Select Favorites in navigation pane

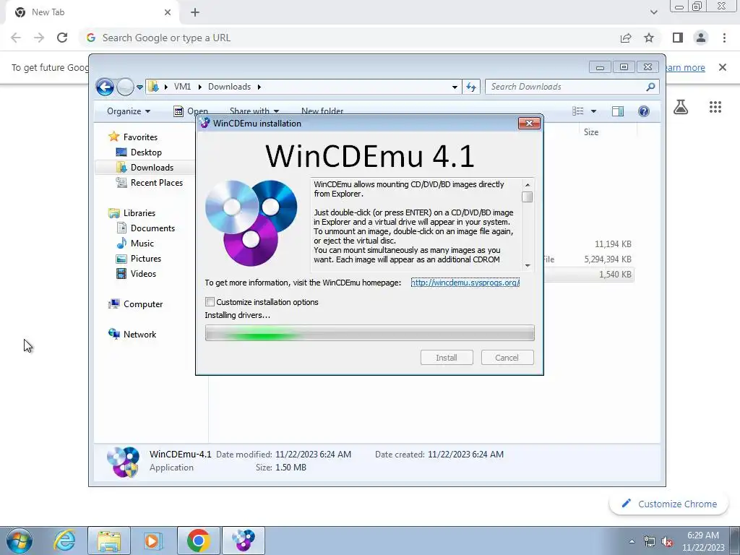(x=140, y=137)
